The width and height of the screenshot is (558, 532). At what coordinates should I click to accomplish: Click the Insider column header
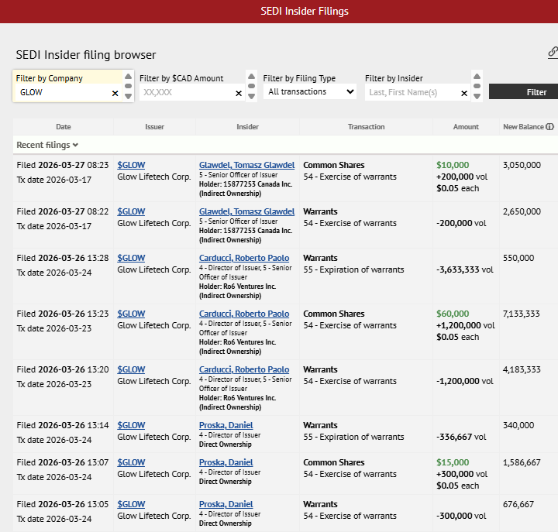(x=248, y=127)
